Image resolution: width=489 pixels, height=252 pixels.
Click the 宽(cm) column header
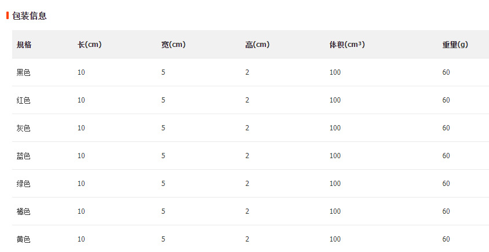pos(173,45)
